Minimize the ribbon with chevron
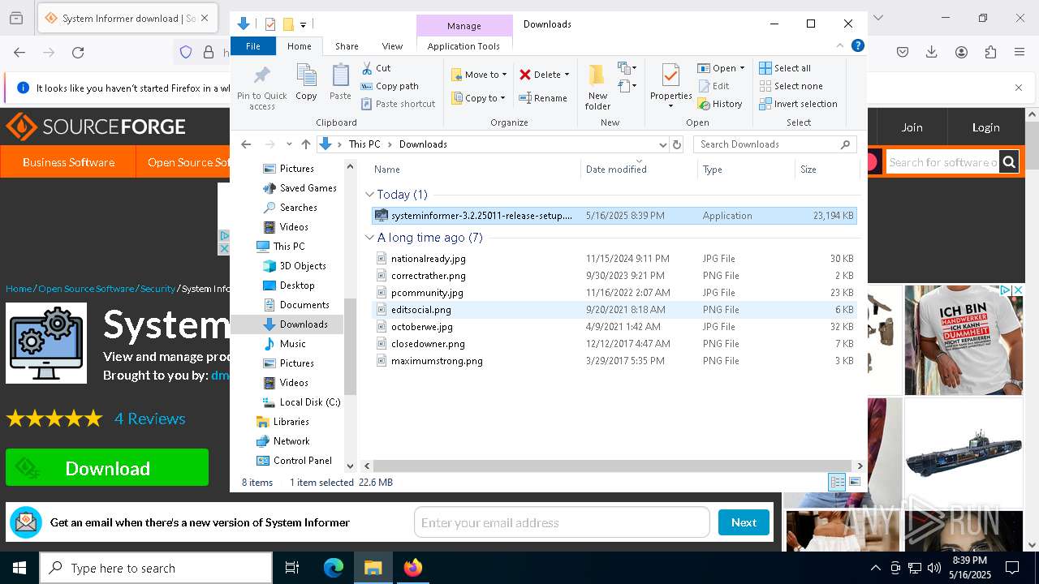Viewport: 1039px width, 584px height. [841, 46]
